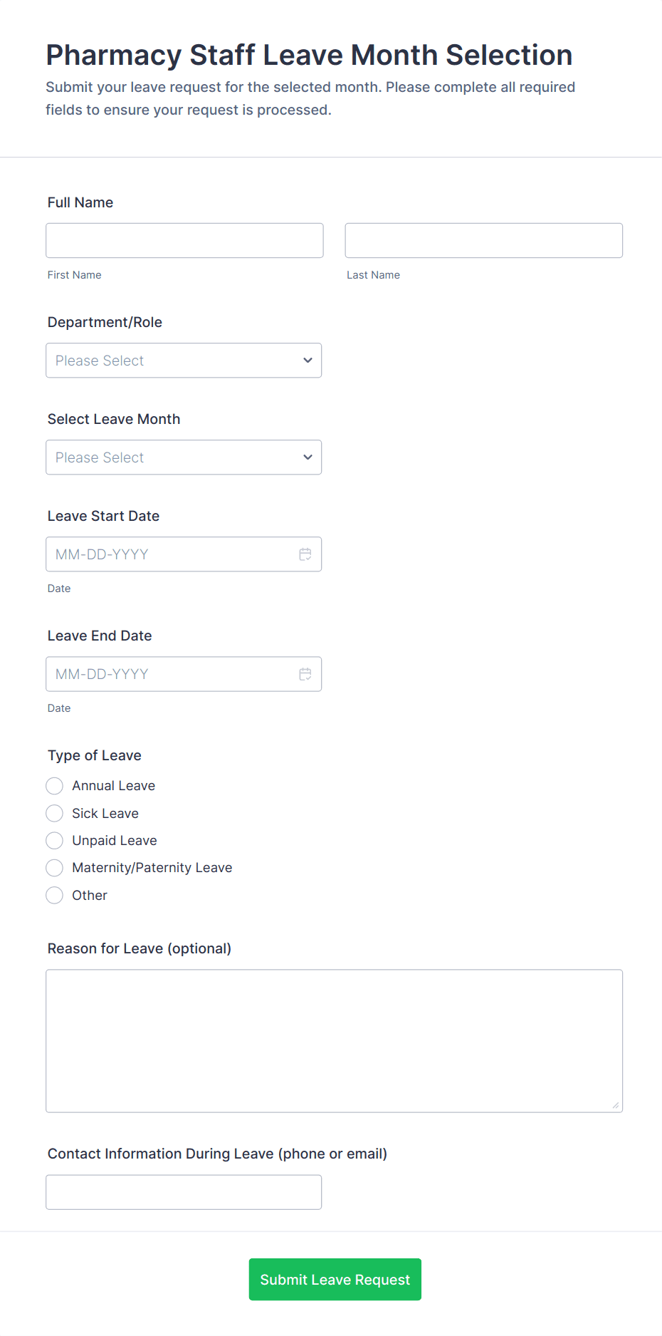Pick Maternity/Paternity Leave option
662x1336 pixels.
tap(55, 868)
